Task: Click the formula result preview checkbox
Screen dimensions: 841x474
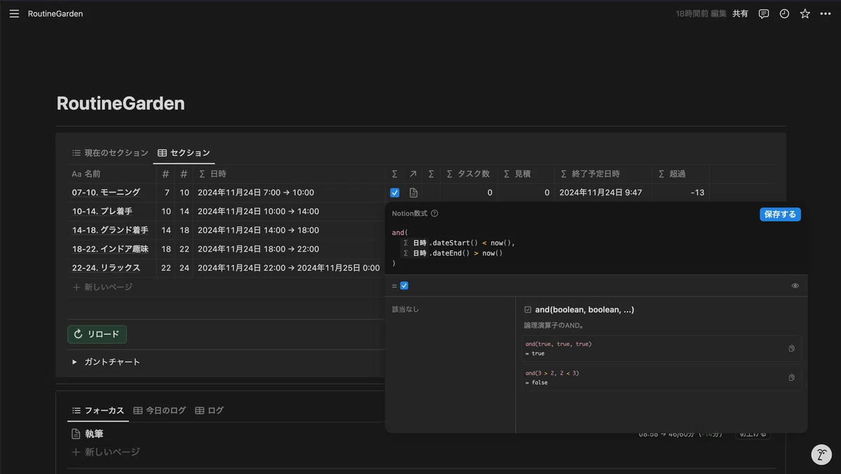Action: [x=404, y=286]
